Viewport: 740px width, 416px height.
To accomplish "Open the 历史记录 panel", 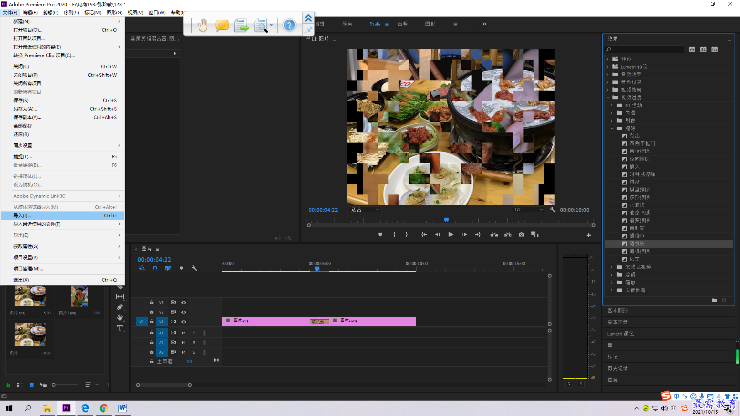I will (x=617, y=368).
